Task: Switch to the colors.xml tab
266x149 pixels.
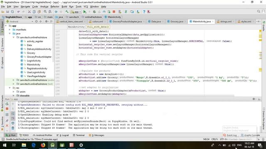Action: coord(98,22)
